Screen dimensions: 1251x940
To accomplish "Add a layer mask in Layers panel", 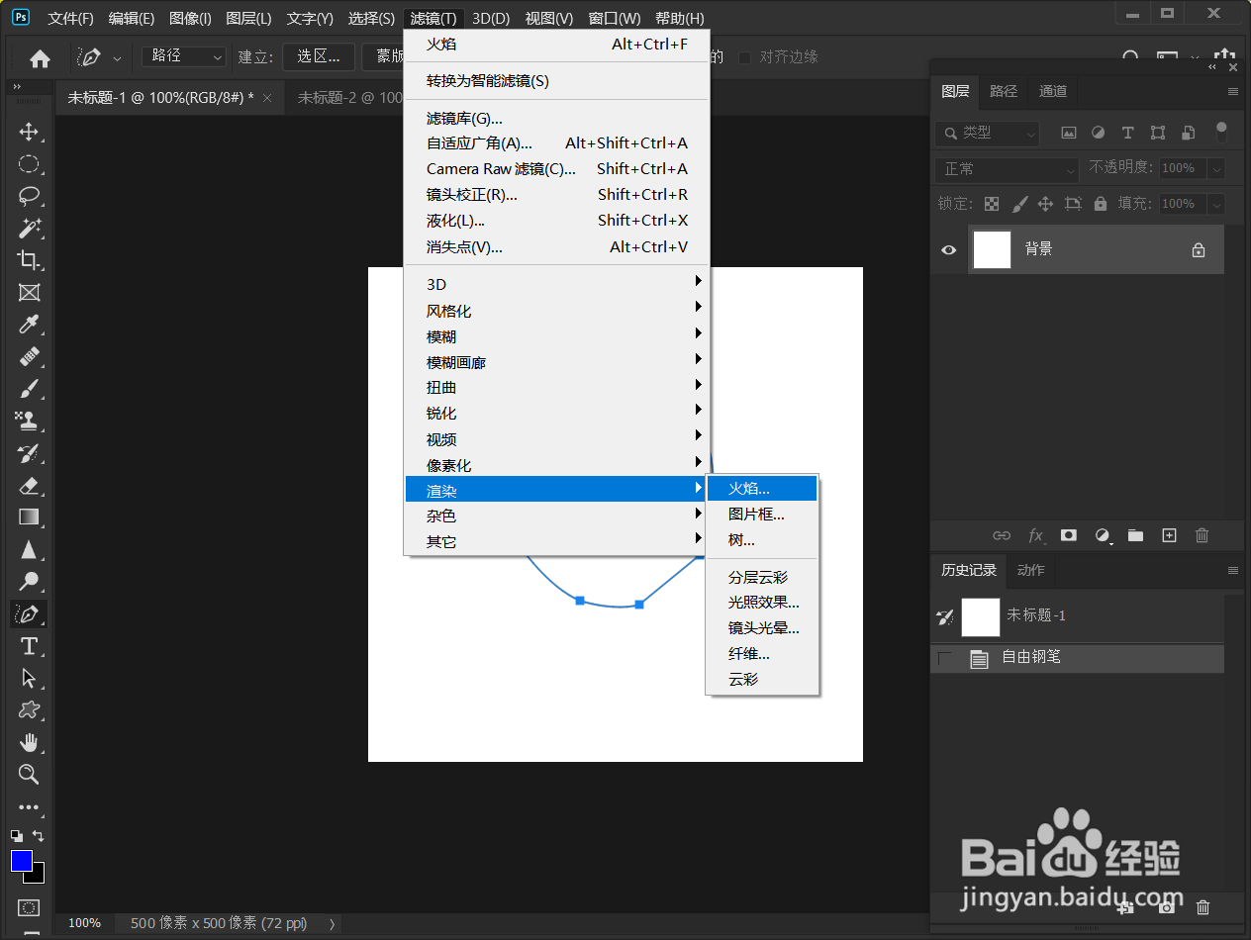I will click(x=1069, y=535).
